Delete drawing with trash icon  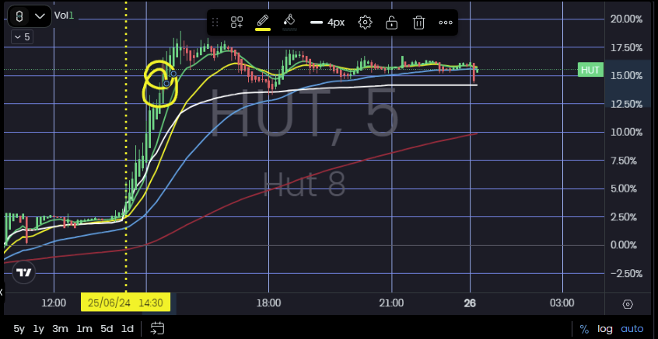(x=418, y=22)
